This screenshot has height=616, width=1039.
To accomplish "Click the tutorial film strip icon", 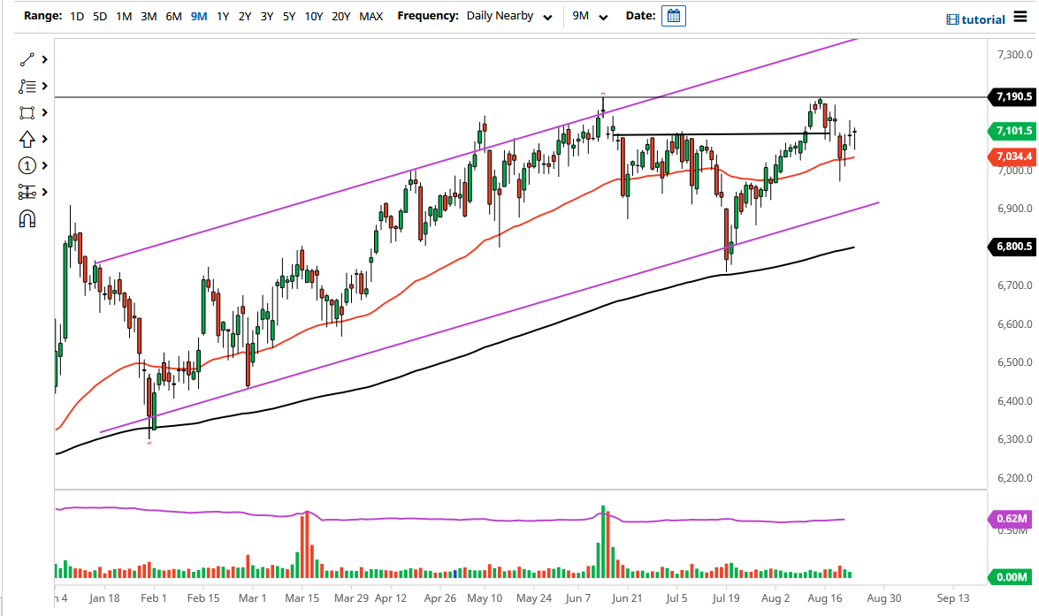I will [953, 19].
